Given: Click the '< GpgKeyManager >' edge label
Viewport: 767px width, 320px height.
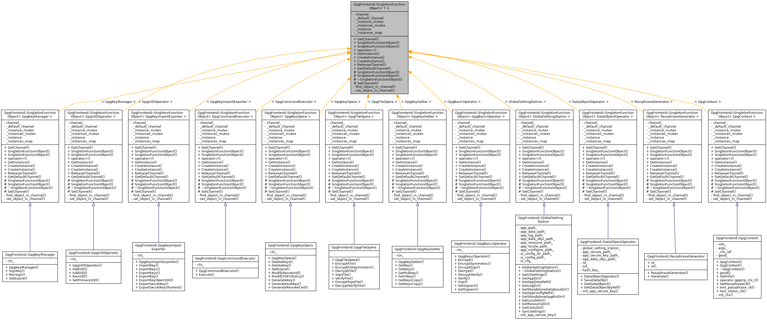Looking at the screenshot, I should pos(119,102).
